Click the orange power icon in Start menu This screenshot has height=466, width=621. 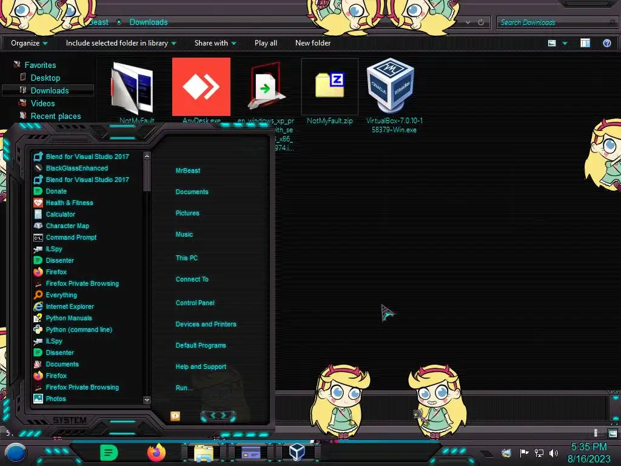point(175,416)
